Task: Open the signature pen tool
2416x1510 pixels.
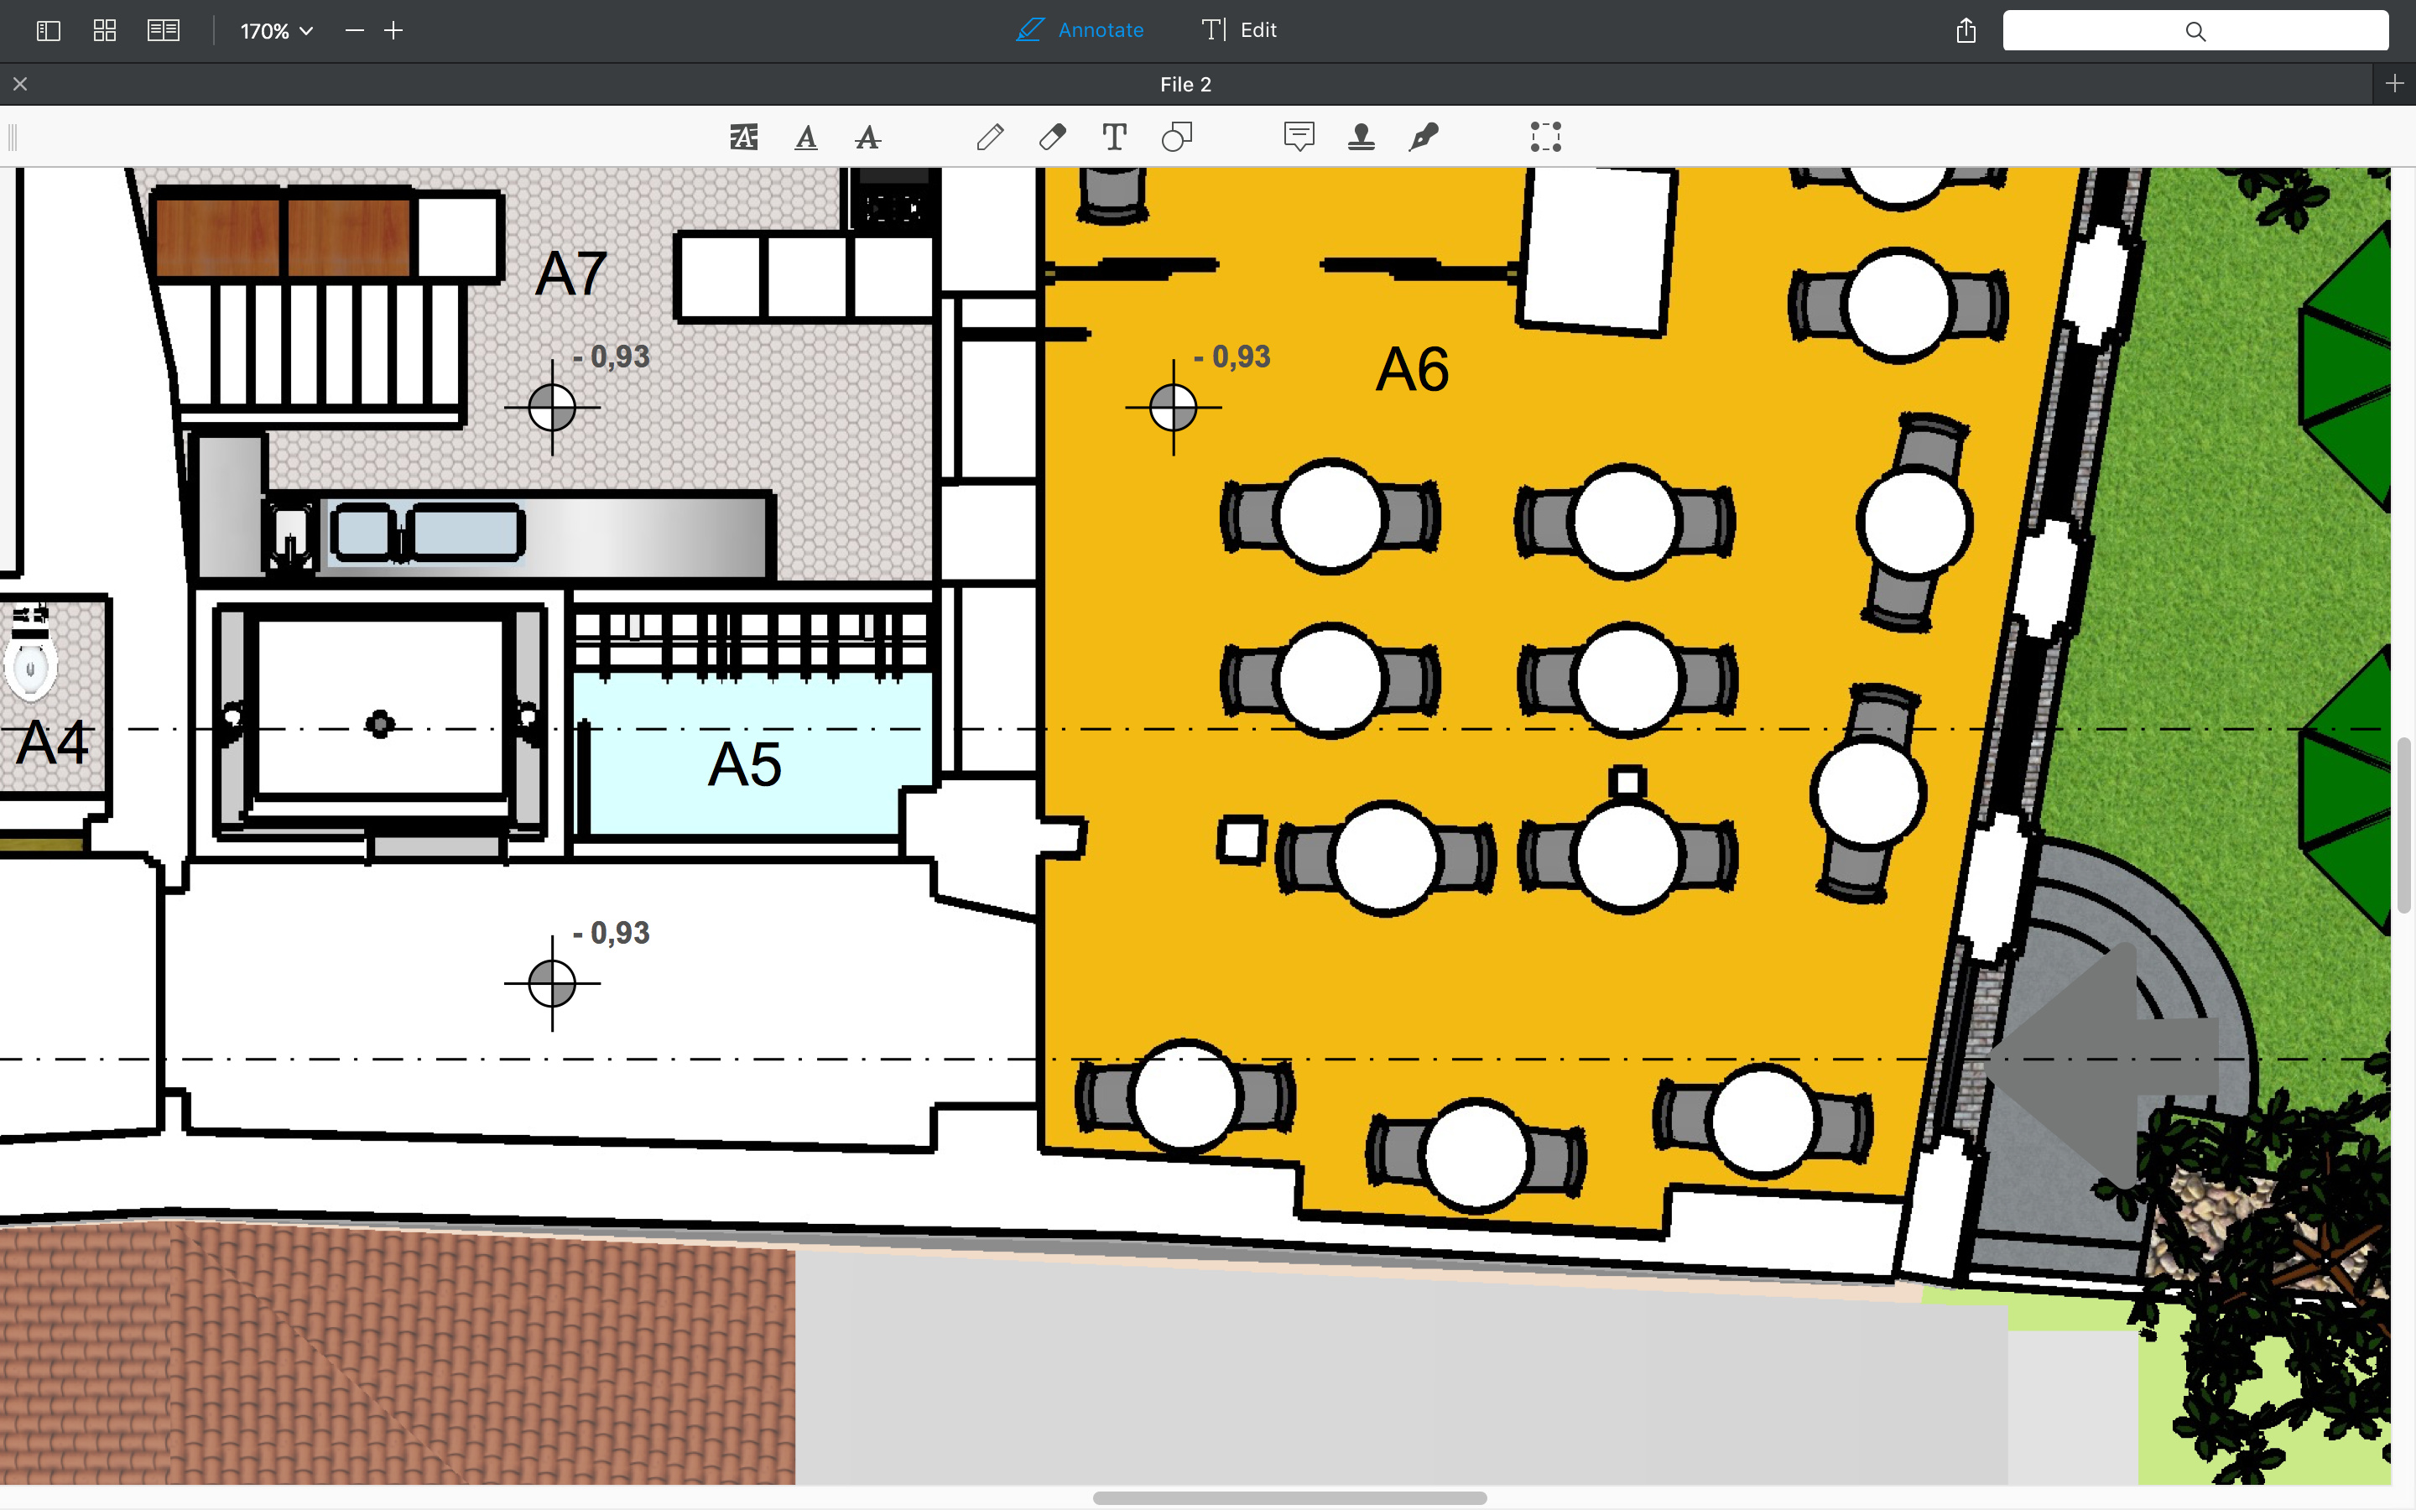Action: pyautogui.click(x=1423, y=137)
